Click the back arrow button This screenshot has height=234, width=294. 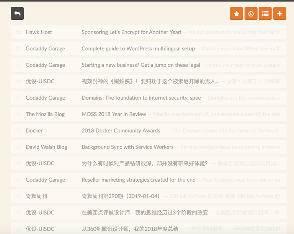(x=17, y=13)
